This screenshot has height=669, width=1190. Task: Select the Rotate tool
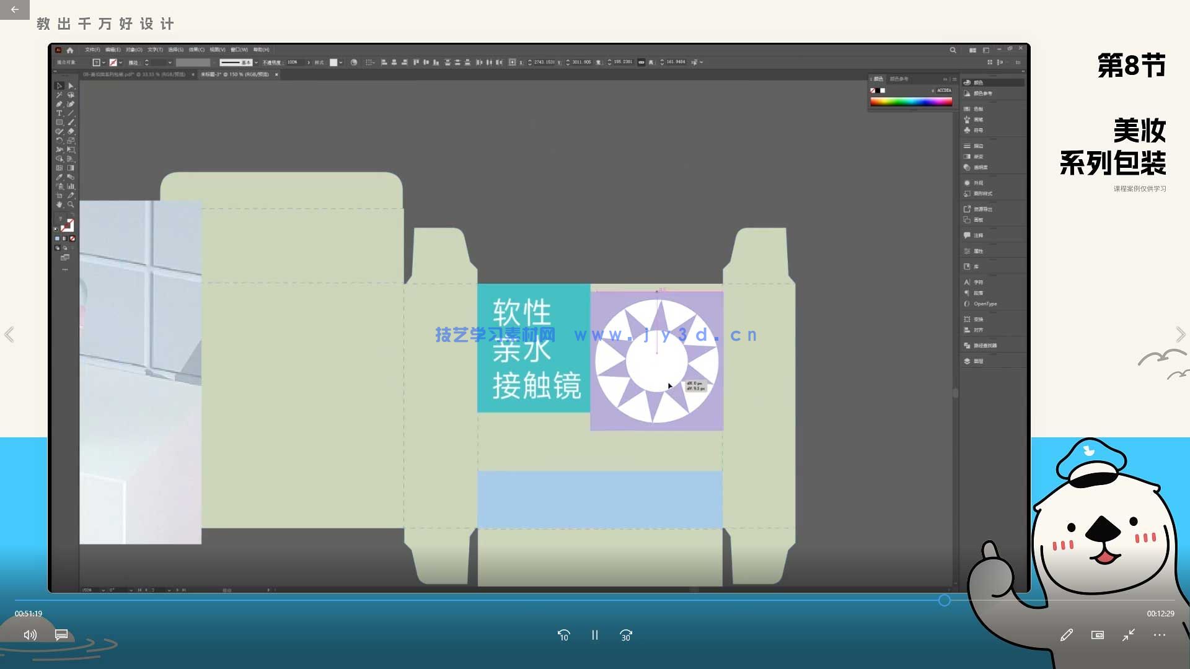click(x=59, y=141)
